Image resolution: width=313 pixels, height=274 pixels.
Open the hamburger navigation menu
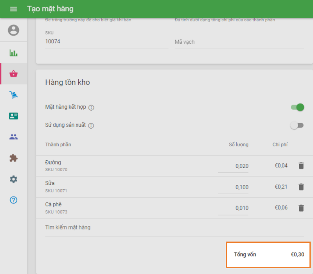click(x=13, y=9)
